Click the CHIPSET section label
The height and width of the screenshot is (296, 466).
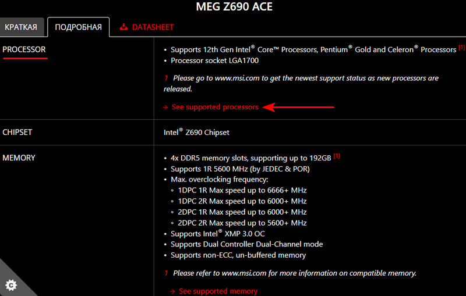pos(17,132)
